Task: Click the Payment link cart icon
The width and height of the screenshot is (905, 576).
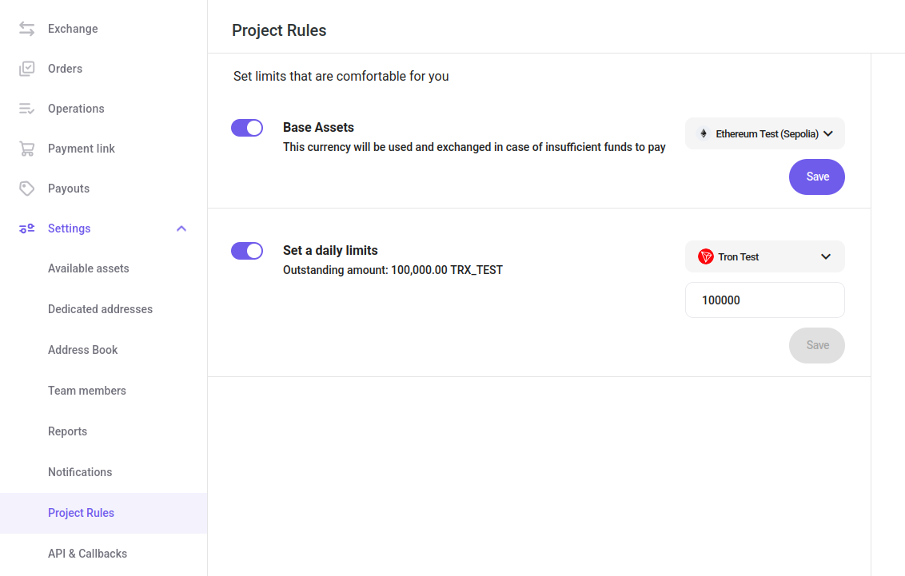Action: [x=27, y=149]
